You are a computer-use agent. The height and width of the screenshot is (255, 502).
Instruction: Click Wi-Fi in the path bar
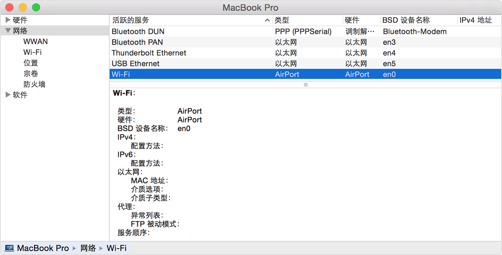116,248
